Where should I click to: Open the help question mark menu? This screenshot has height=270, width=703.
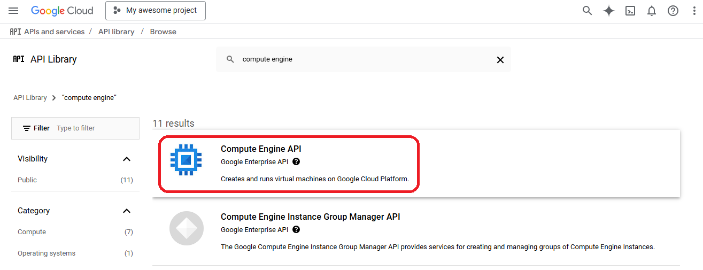tap(673, 11)
